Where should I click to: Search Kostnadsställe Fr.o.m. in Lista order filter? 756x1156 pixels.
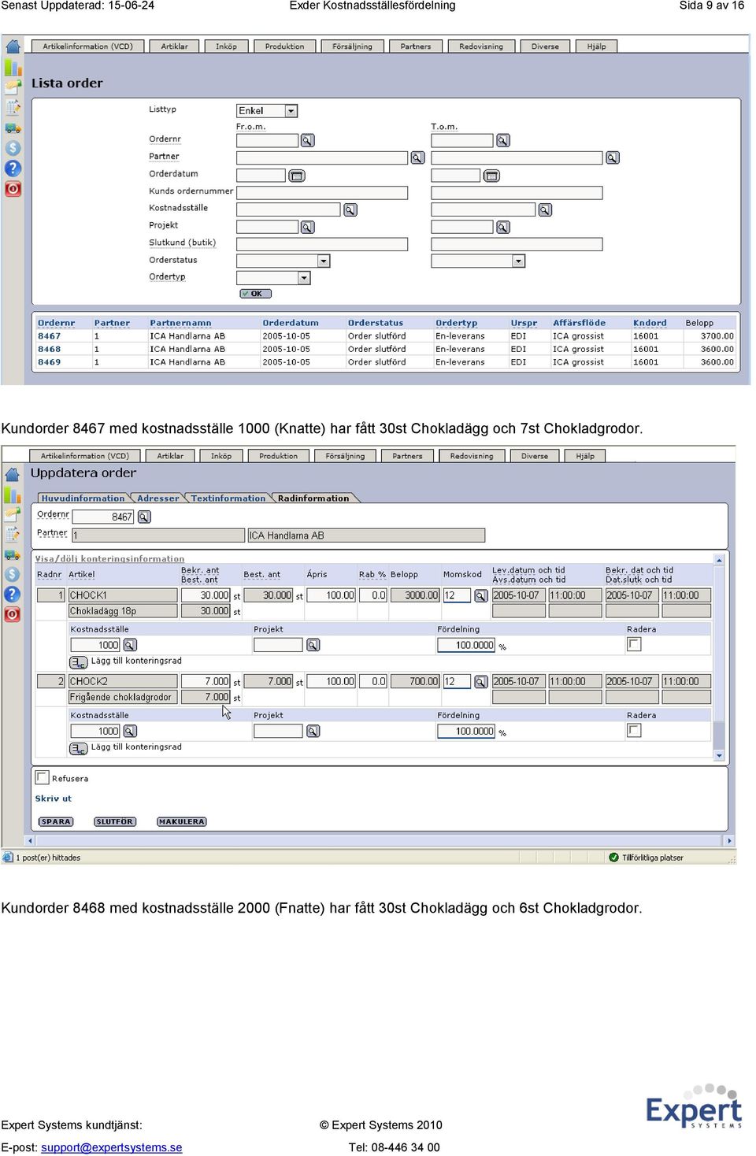click(350, 209)
